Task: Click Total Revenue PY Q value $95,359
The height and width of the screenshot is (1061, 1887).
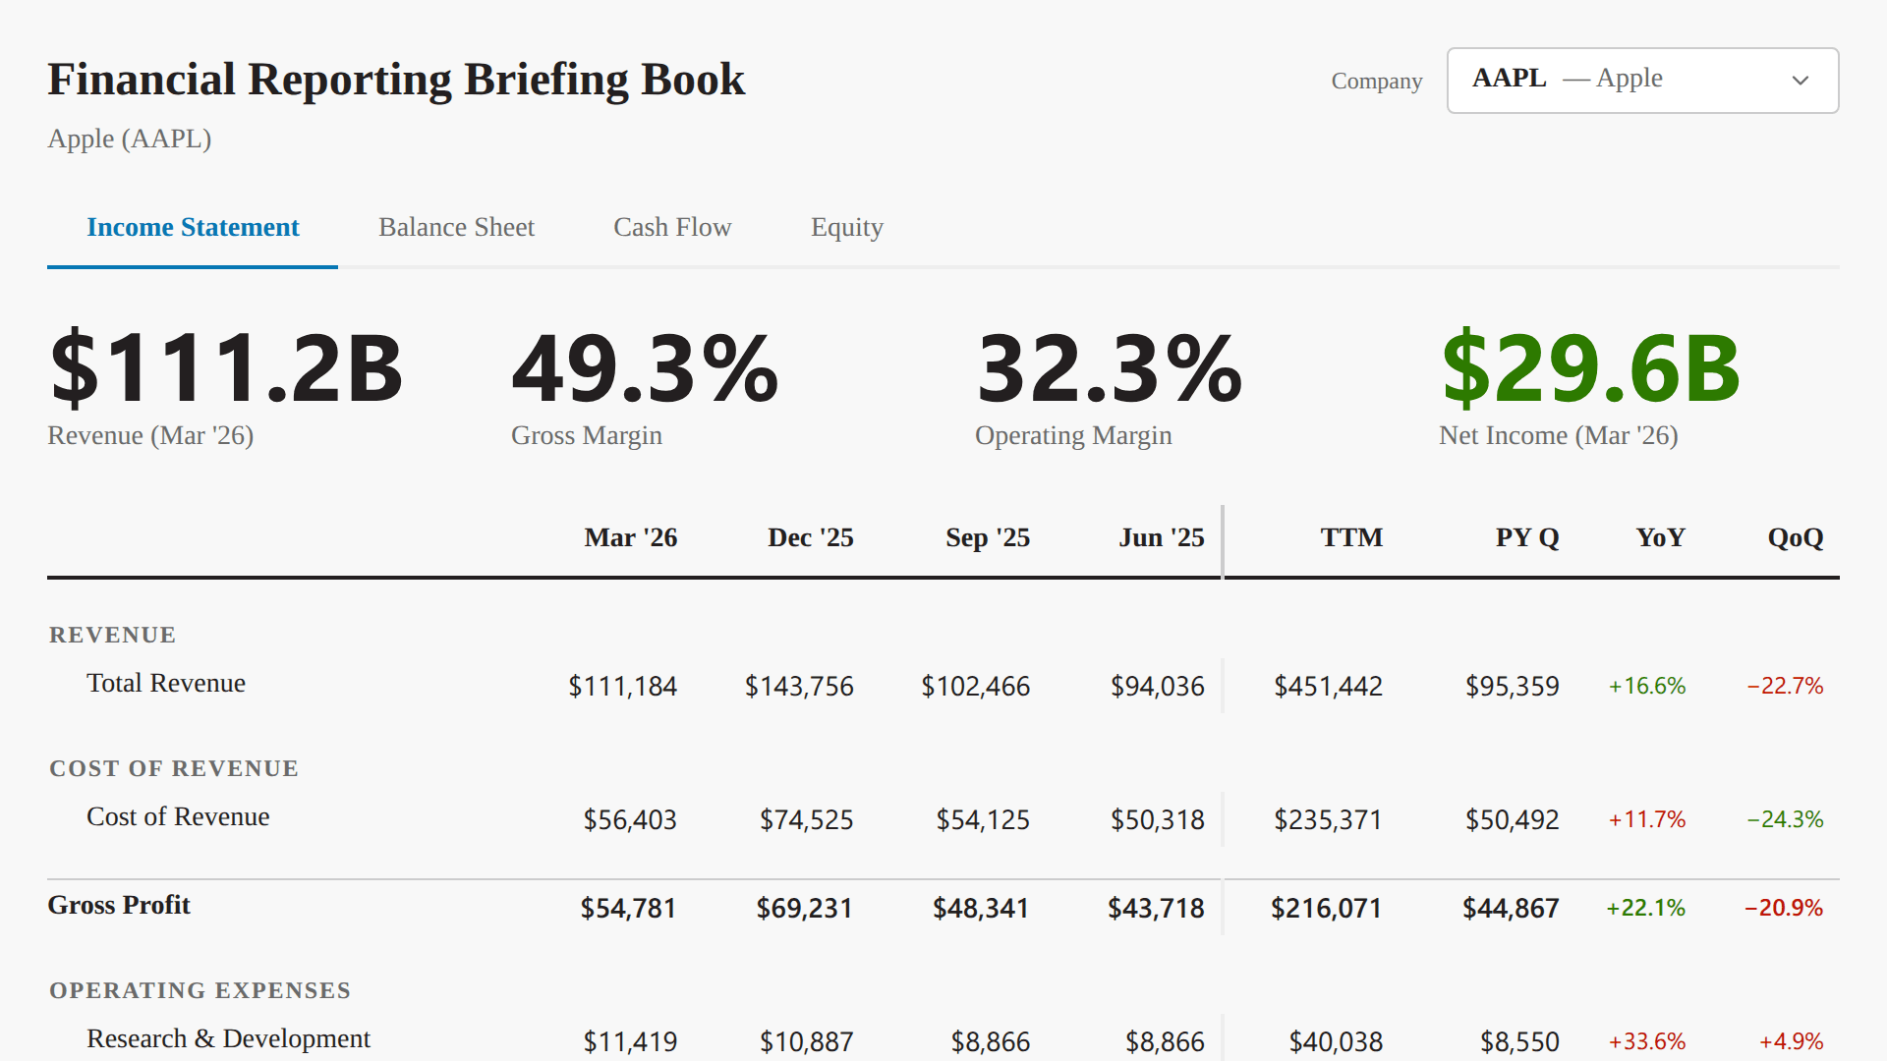Action: coord(1512,686)
